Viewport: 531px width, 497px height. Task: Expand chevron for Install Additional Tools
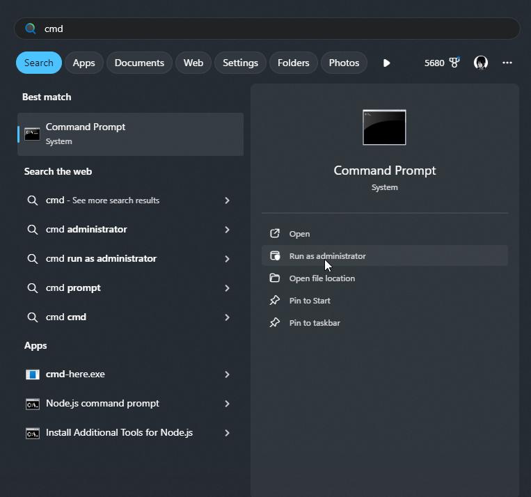228,433
